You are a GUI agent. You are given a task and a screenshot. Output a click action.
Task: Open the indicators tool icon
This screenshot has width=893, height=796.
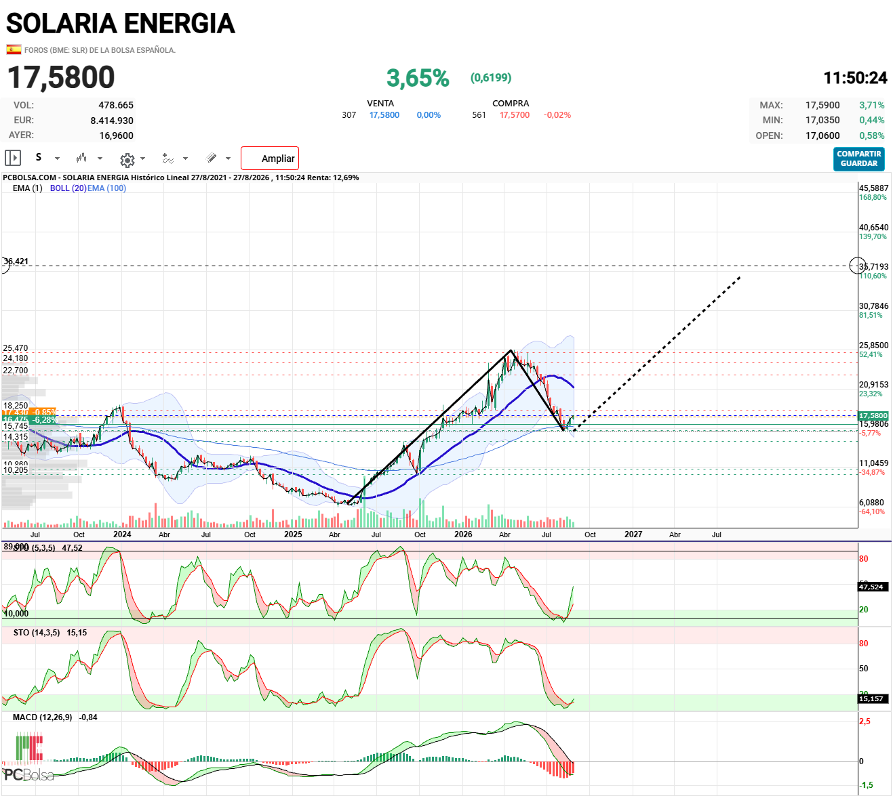click(167, 159)
